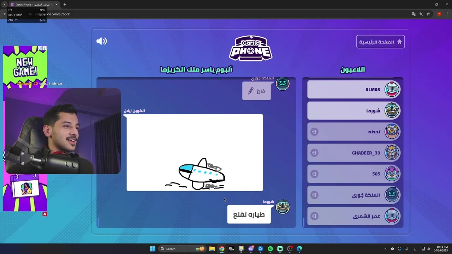The height and width of the screenshot is (254, 452).
Task: Click the NEW GAME ad banner
Action: [25, 66]
